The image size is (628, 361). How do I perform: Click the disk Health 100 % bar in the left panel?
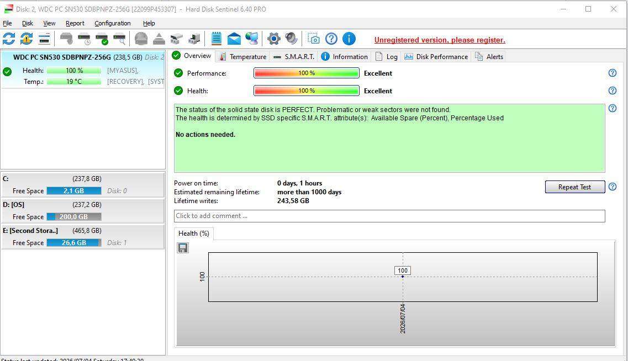[x=73, y=71]
